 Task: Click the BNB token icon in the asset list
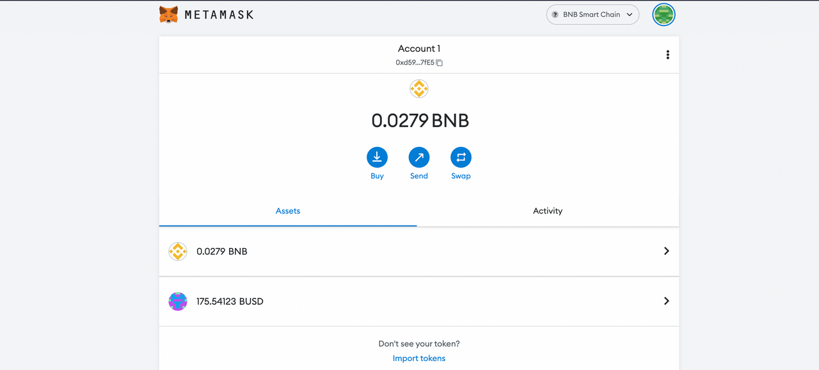[177, 251]
